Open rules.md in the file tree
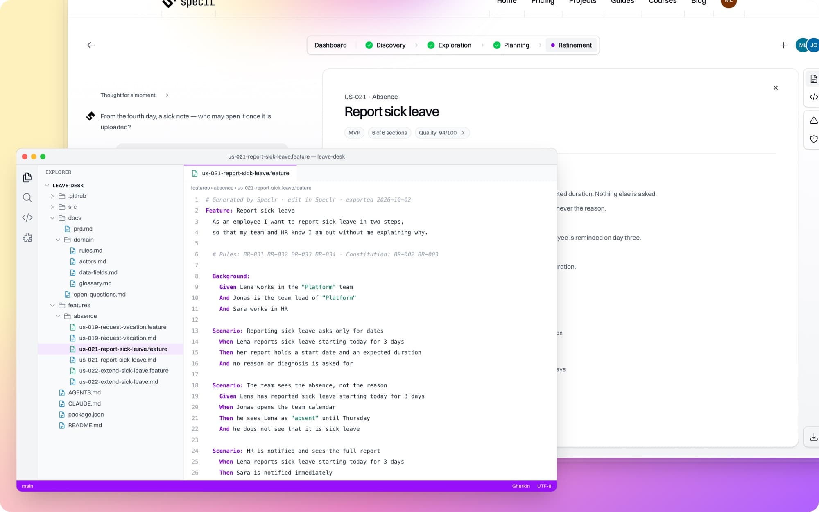Screen dimensions: 819x512 [91, 251]
